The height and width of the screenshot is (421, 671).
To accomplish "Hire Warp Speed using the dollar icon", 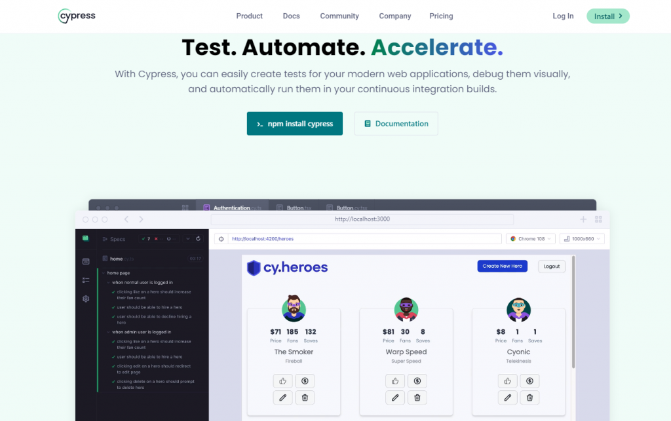I will click(x=417, y=380).
